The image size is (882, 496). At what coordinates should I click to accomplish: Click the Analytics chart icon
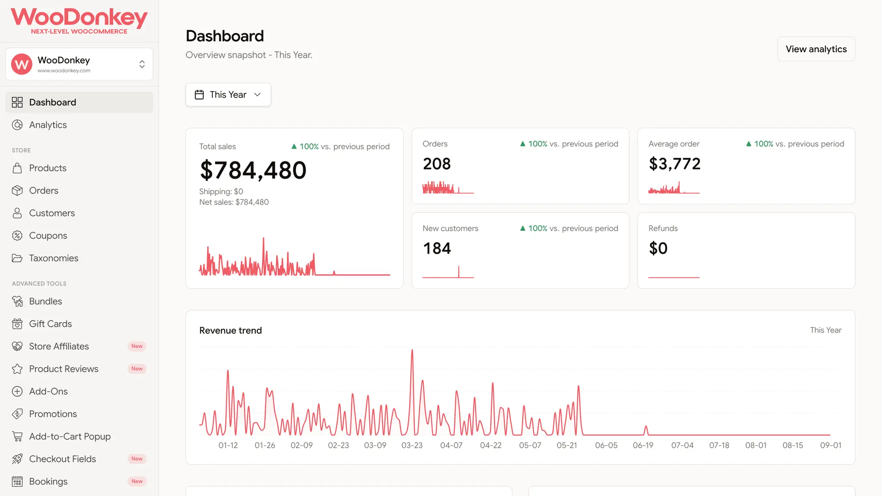coord(17,125)
